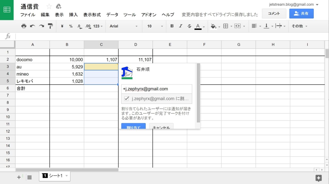Image resolution: width=329 pixels, height=184 pixels.
Task: Open the 挿入 menu
Action: [73, 15]
